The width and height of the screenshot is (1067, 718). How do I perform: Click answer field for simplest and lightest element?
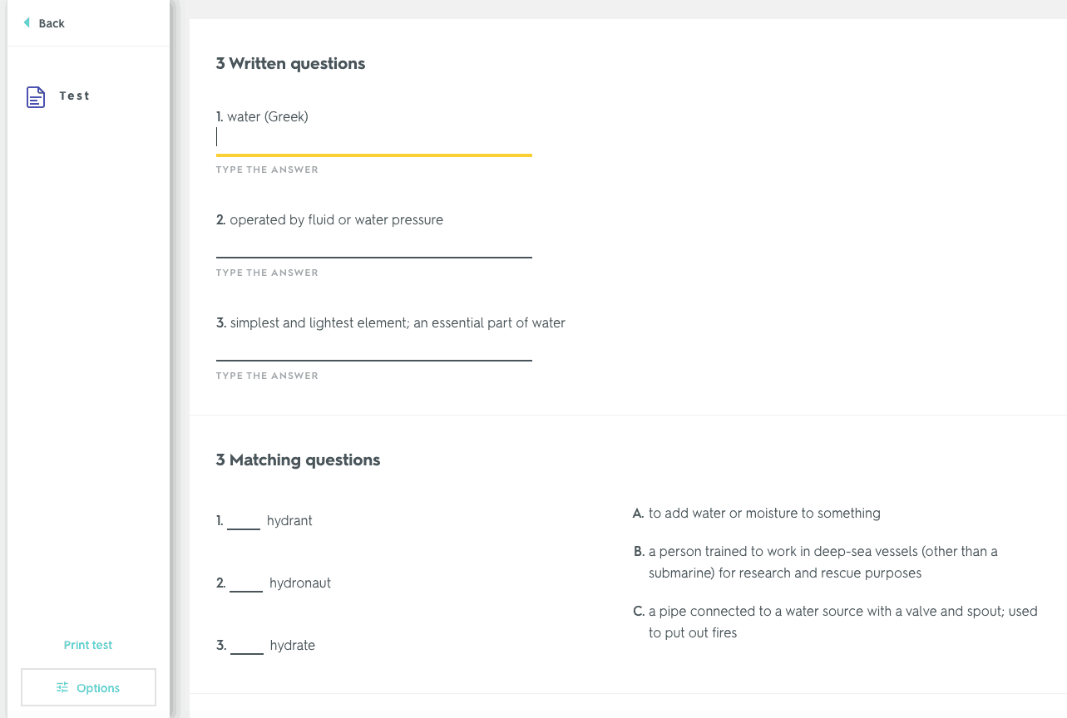[373, 347]
